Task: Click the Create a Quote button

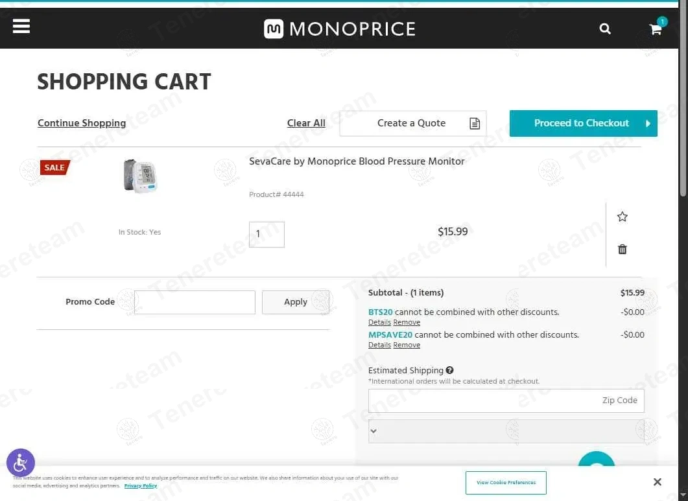Action: [x=412, y=123]
